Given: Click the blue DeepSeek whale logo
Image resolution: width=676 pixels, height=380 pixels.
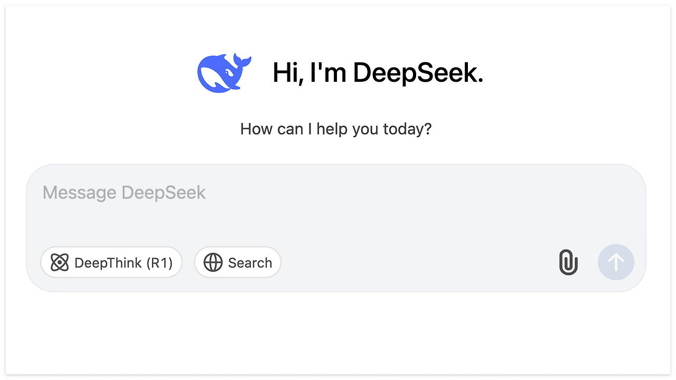Looking at the screenshot, I should pyautogui.click(x=224, y=72).
